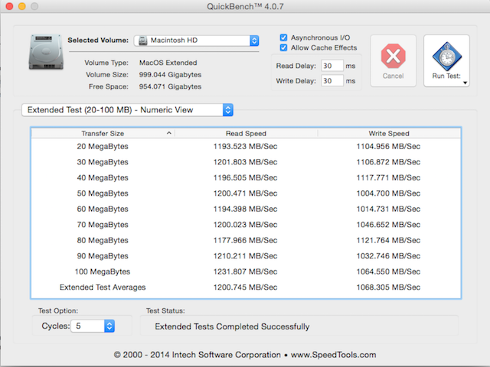This screenshot has height=367, width=490.
Task: Click read speed 1196.505 MB/Sec
Action: click(245, 177)
